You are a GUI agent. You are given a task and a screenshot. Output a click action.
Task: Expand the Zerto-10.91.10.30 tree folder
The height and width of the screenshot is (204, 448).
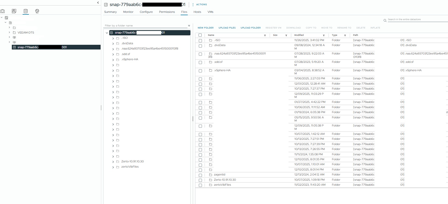click(x=113, y=162)
